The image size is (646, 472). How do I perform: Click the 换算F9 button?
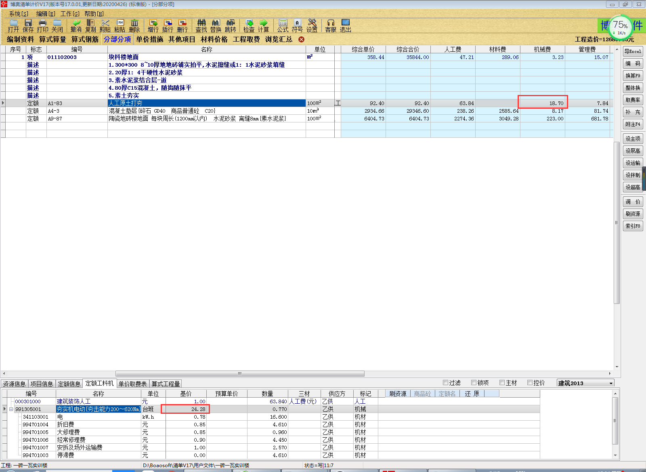pyautogui.click(x=633, y=76)
